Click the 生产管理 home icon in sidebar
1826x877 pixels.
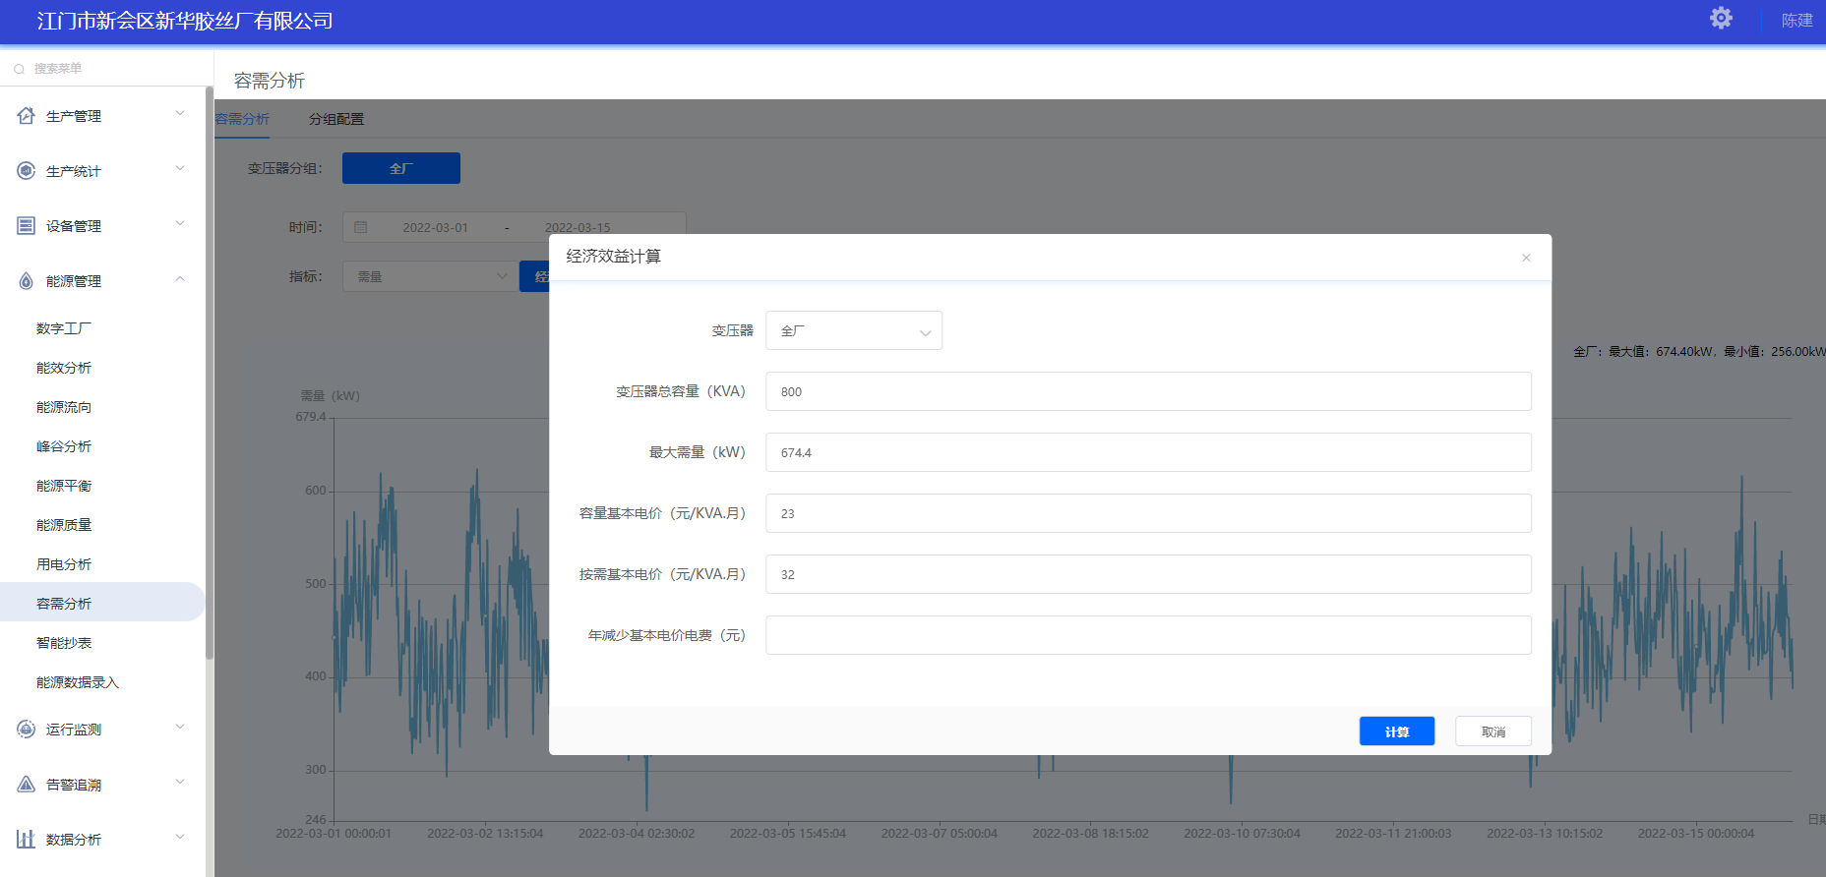coord(27,116)
